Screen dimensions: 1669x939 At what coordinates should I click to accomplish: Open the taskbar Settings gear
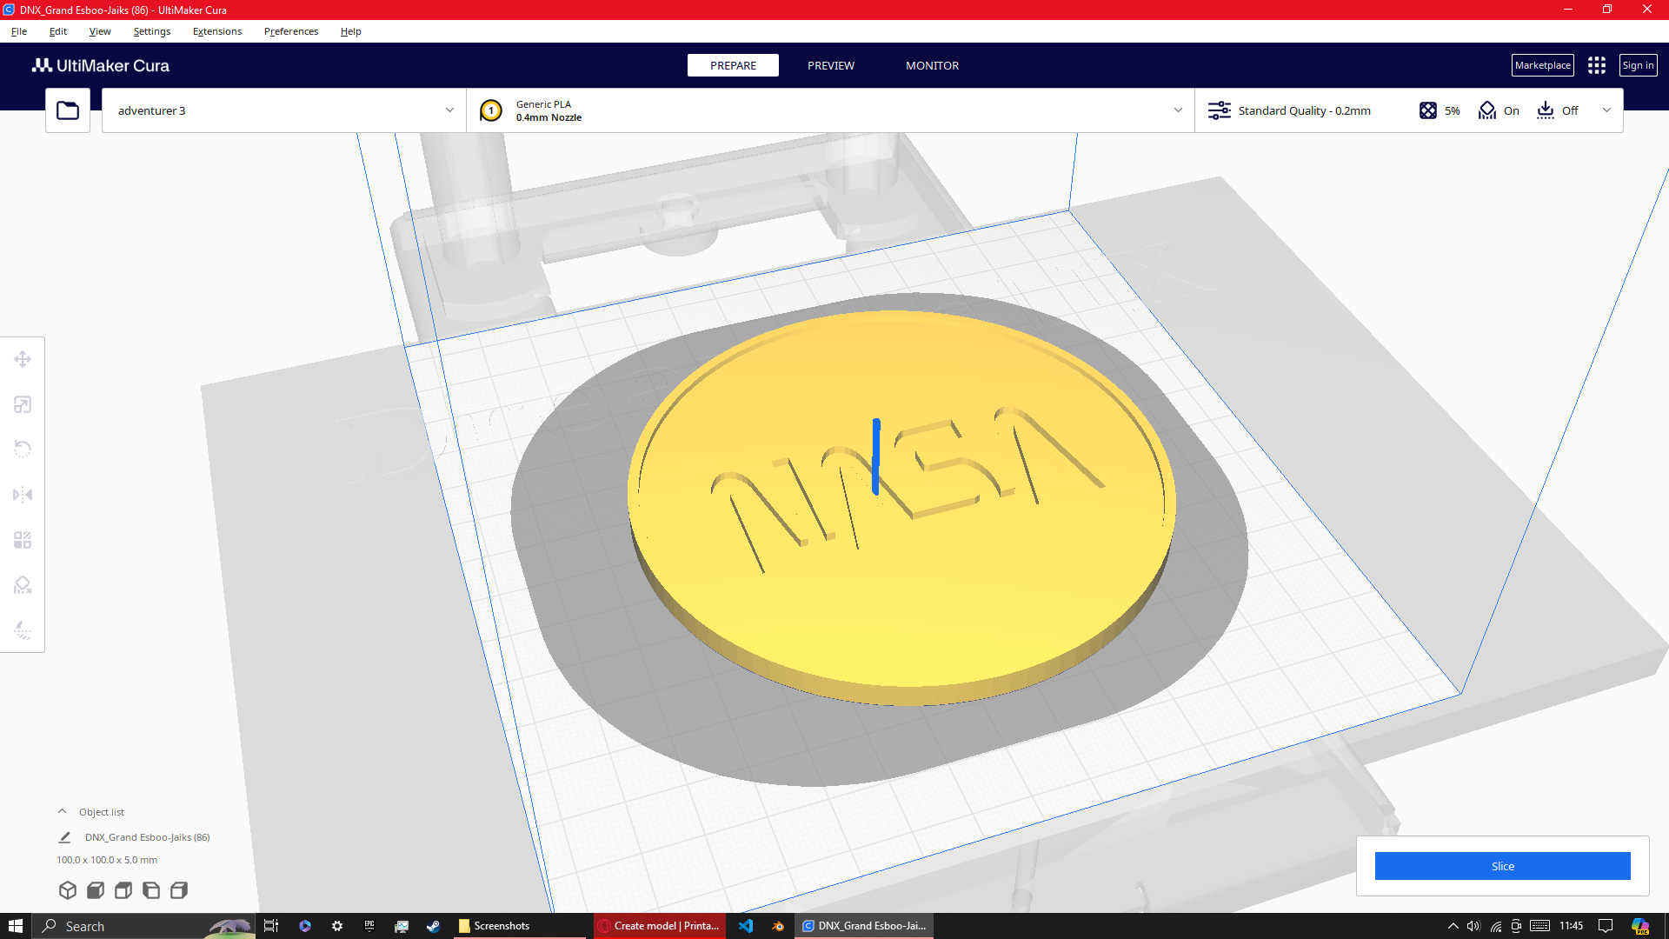pyautogui.click(x=337, y=926)
